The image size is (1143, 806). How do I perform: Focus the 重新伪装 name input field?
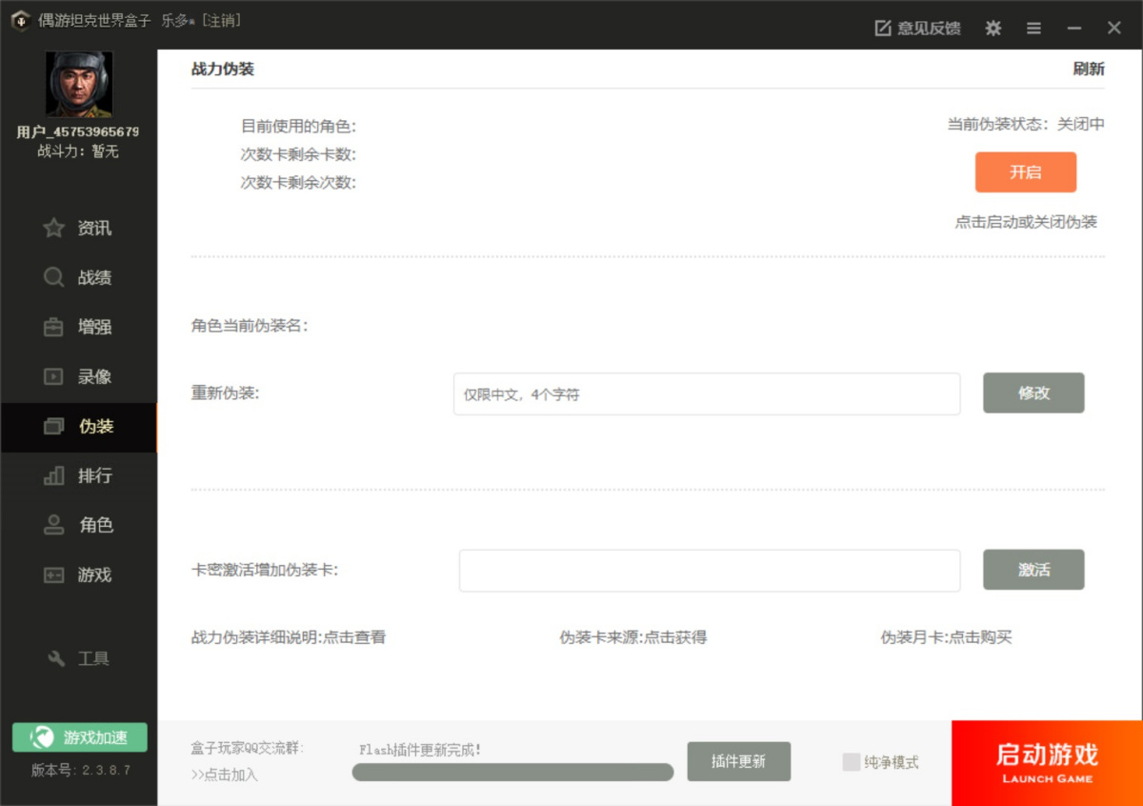[x=706, y=394]
